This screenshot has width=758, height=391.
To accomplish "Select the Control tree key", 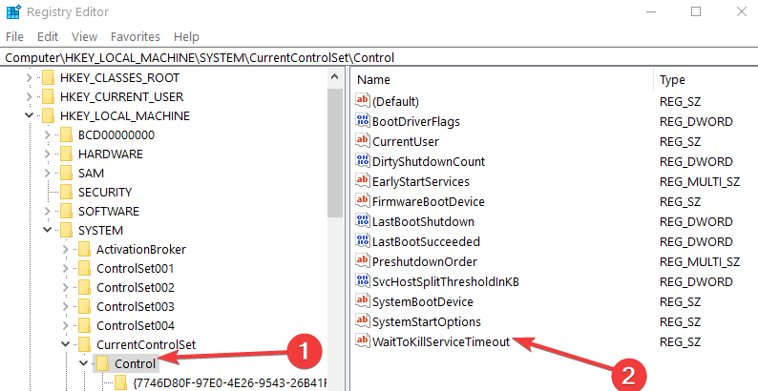I will [x=135, y=363].
